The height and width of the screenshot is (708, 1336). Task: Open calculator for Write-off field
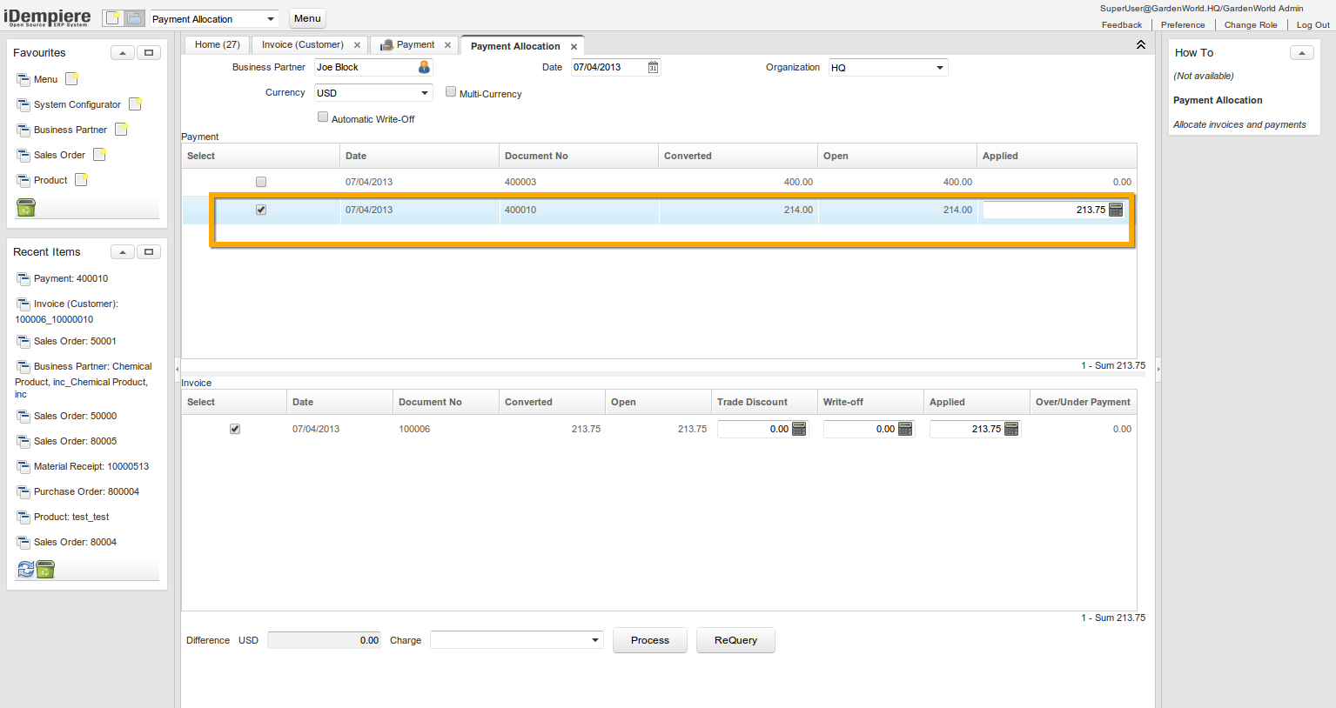905,429
